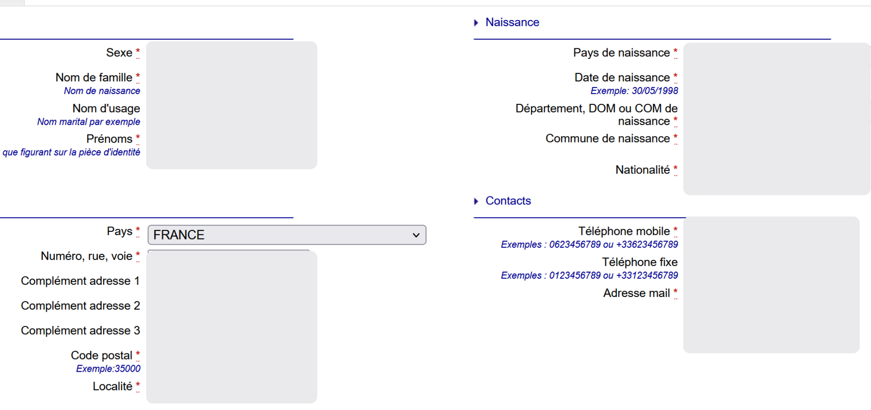Click the Code postal label
The width and height of the screenshot is (871, 410).
pyautogui.click(x=101, y=355)
